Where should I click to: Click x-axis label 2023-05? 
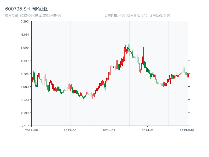pyautogui.click(x=70, y=130)
